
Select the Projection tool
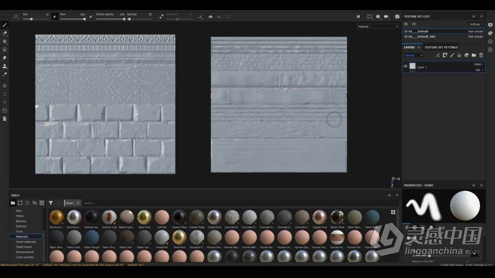click(x=5, y=41)
